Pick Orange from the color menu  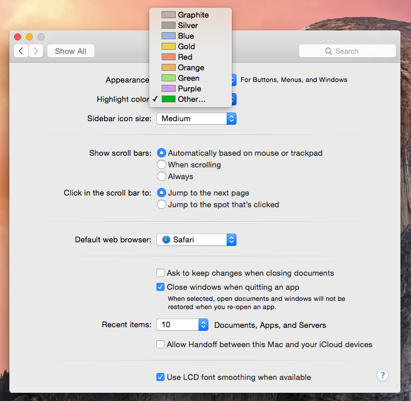190,67
